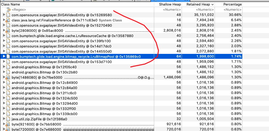Click shallow heap value 40

tap(179, 36)
